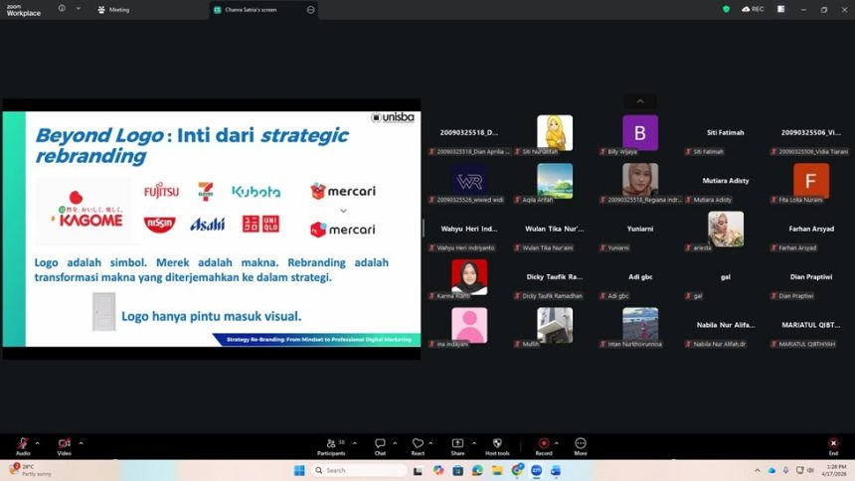
Task: Select Fita Loka Nuraini's orange F avatar
Action: pyautogui.click(x=811, y=181)
